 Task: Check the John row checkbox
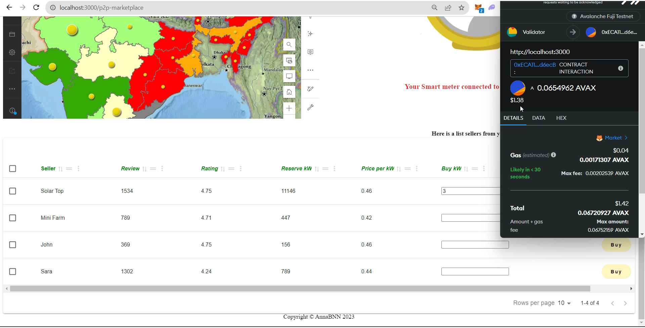[x=12, y=245]
